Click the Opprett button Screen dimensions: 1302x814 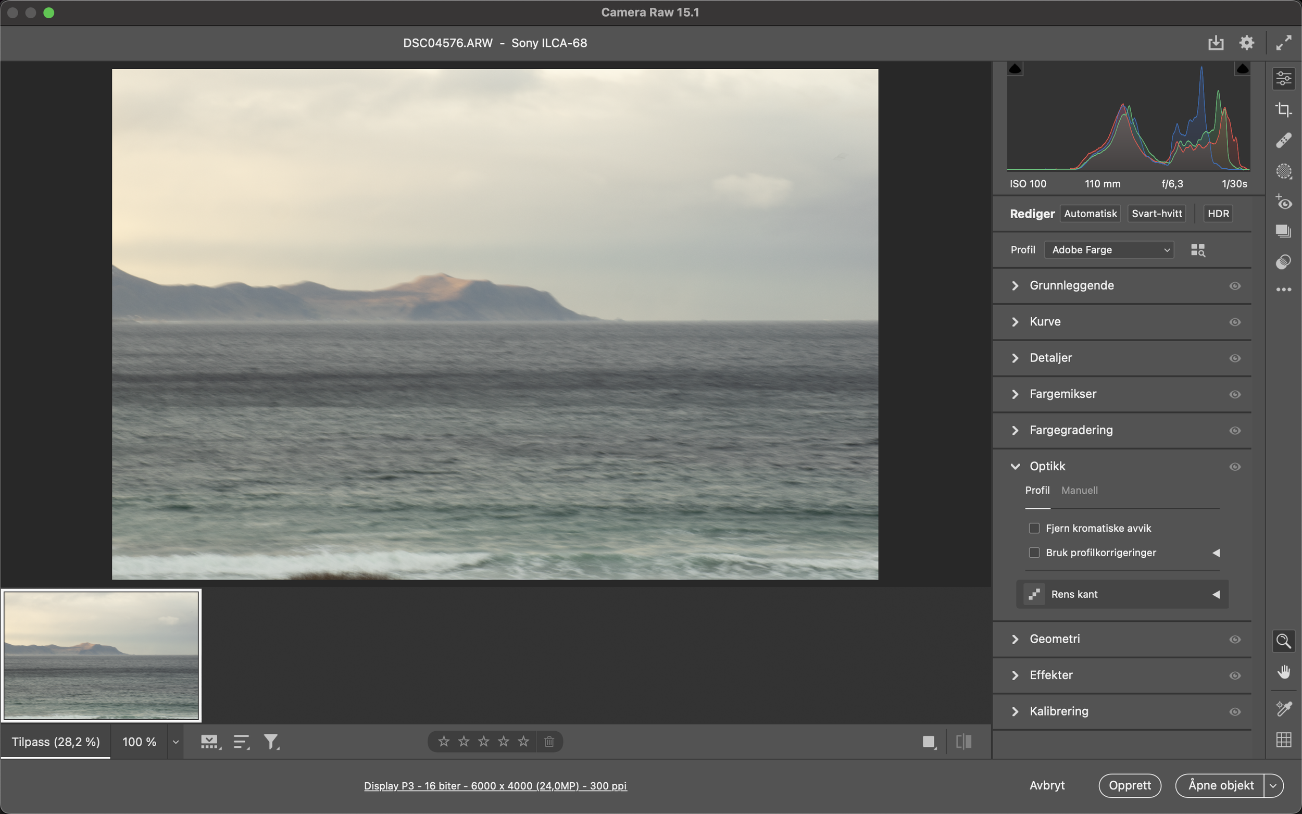[1130, 785]
